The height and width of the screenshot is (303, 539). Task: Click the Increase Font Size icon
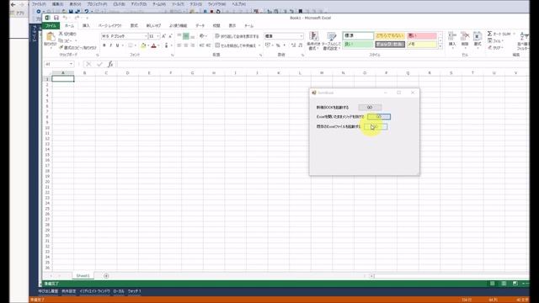click(163, 36)
